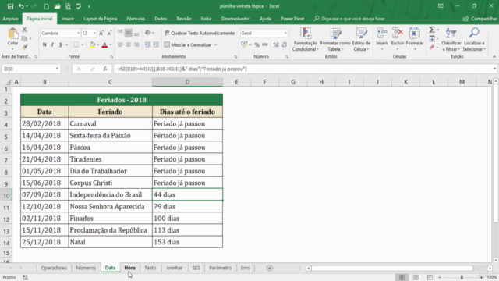Click the Print Preview icon in quick access
The width and height of the screenshot is (499, 281).
[68, 6]
